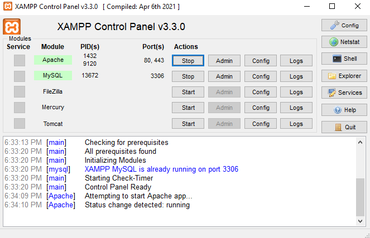Click the resize grip in status bar
Image resolution: width=370 pixels, height=238 pixels.
point(367,235)
